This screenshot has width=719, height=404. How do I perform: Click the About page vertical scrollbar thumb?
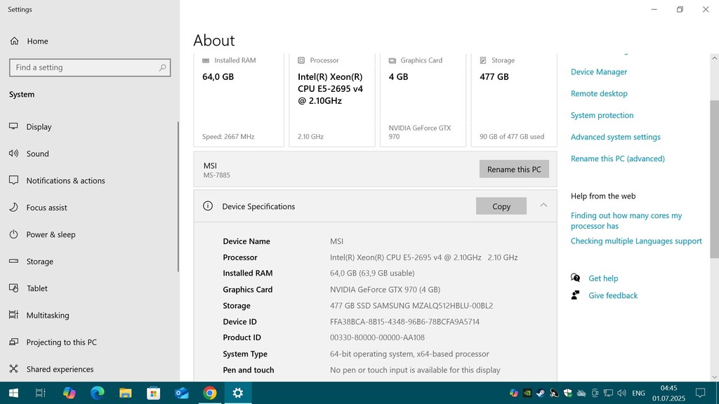pyautogui.click(x=714, y=179)
